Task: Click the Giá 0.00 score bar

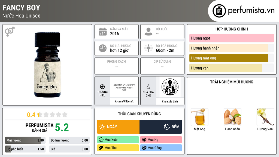Action: pos(69,149)
